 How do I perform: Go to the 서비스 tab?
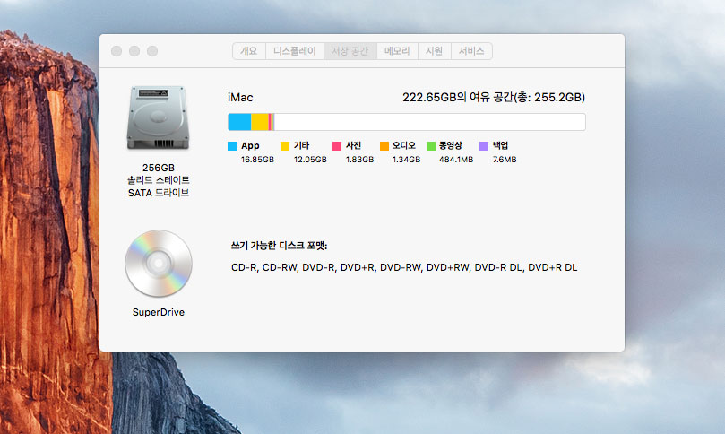click(x=471, y=51)
